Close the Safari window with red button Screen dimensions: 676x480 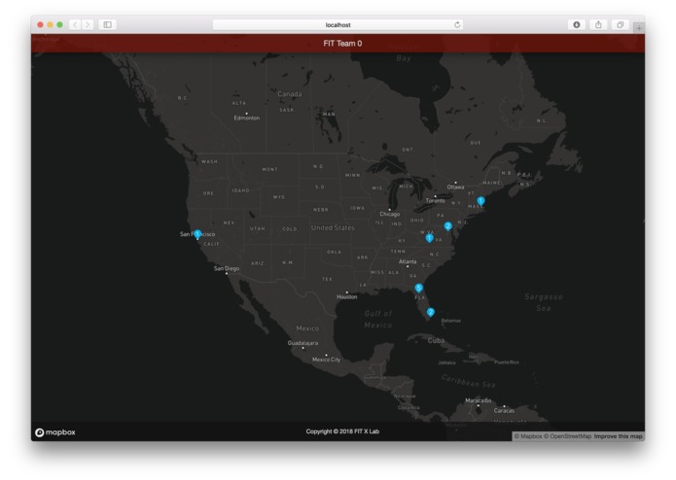[x=40, y=25]
